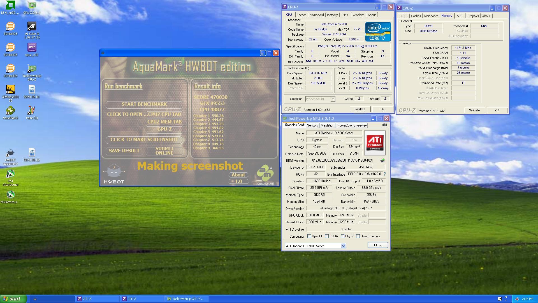The width and height of the screenshot is (538, 303).
Task: Click CPUZ MEM TAB button in AquaMark
Action: 164,122
